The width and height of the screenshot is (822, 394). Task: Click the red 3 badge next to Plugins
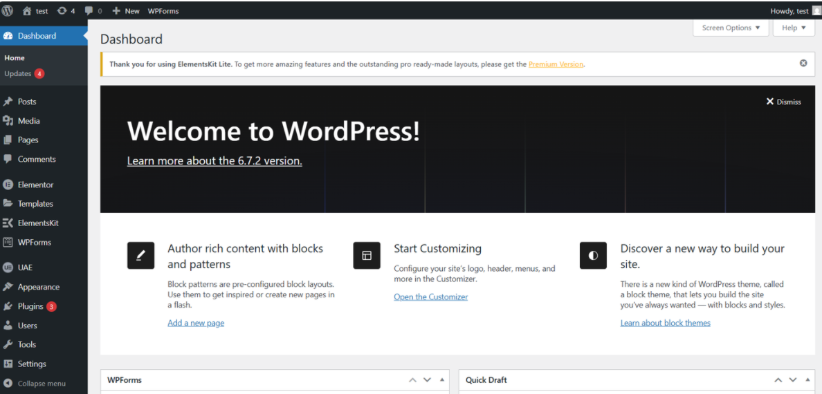pyautogui.click(x=51, y=306)
